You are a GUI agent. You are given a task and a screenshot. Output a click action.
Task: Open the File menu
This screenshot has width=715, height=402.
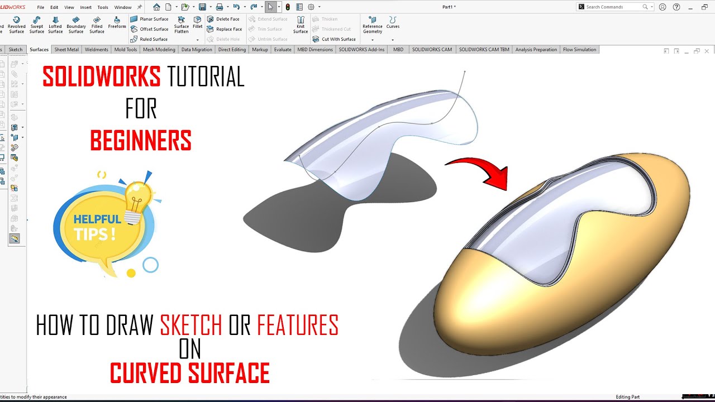41,7
